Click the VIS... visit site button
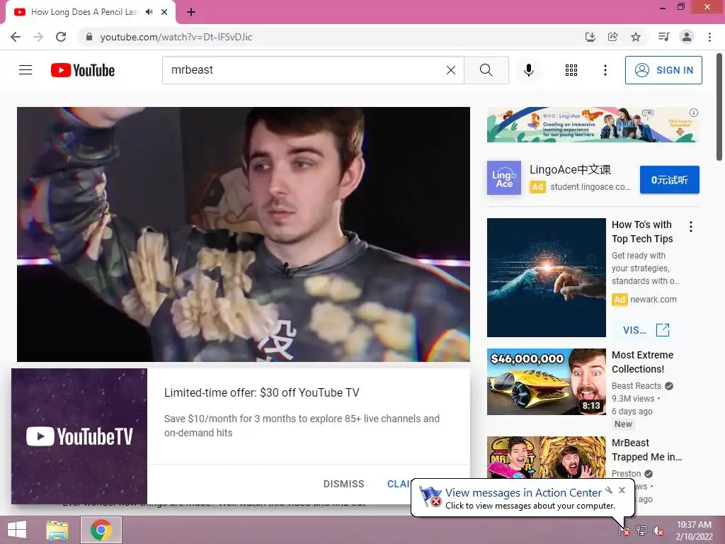725x544 pixels. [x=634, y=330]
